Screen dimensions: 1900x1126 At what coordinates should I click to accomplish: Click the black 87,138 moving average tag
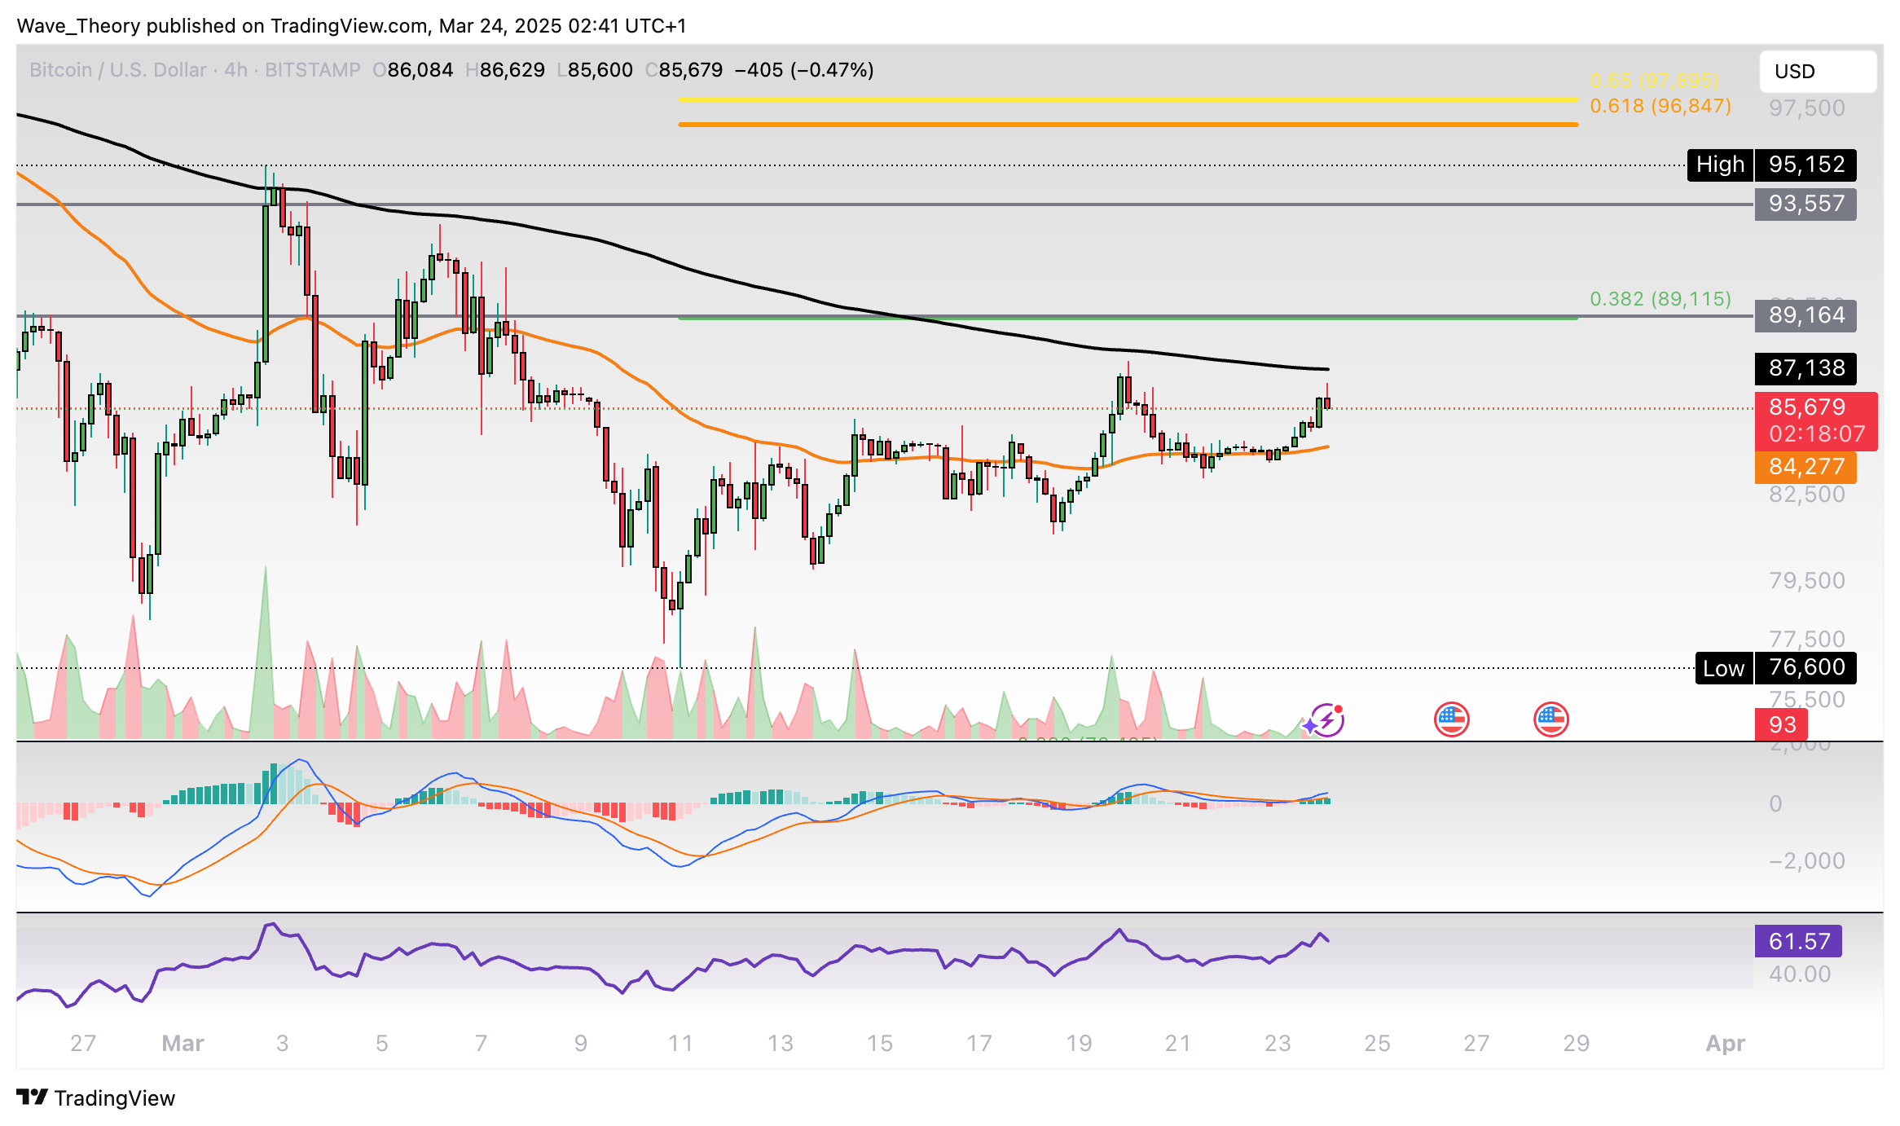[x=1805, y=368]
